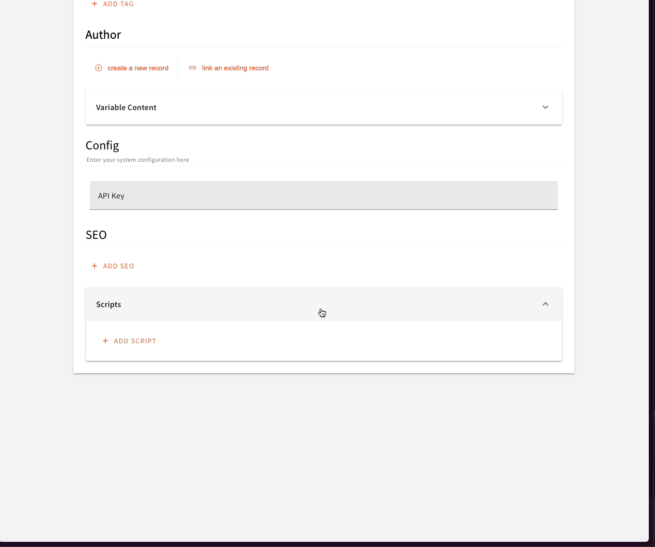Click the SEO section heading
Screen dimensions: 655x547
[96, 235]
